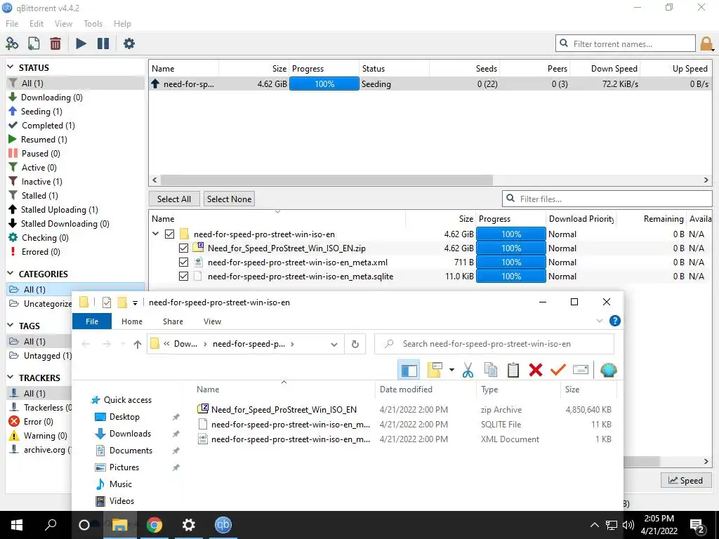Collapse the STATUS sidebar section
Image resolution: width=719 pixels, height=539 pixels.
(11, 67)
